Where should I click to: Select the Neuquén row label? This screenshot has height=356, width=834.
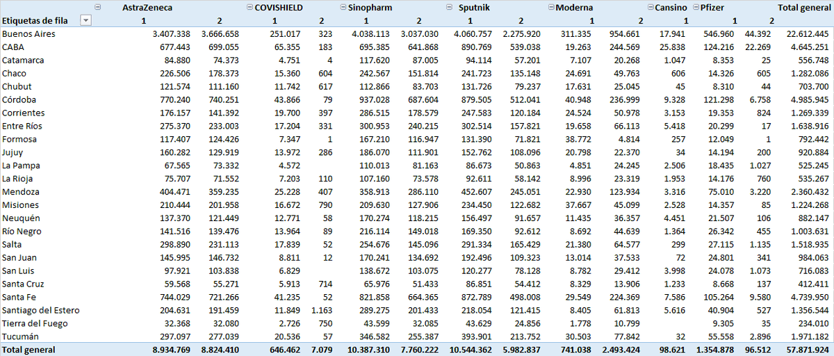coord(21,218)
